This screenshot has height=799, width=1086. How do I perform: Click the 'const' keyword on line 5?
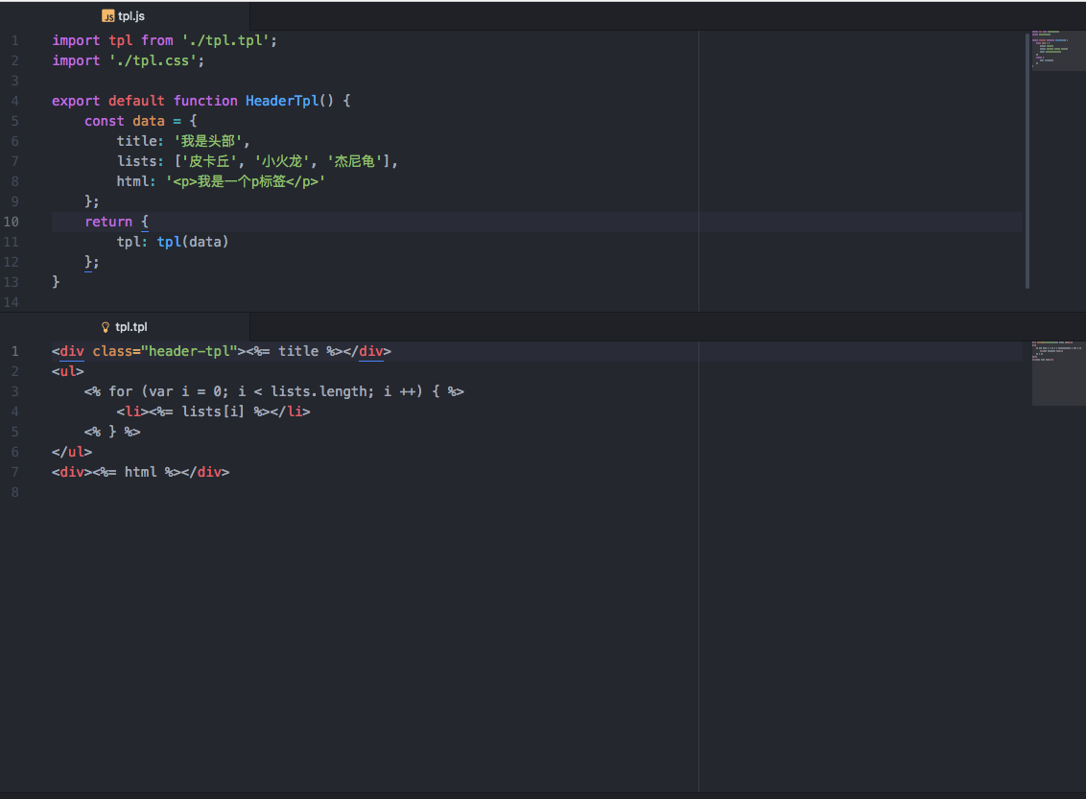tap(104, 121)
